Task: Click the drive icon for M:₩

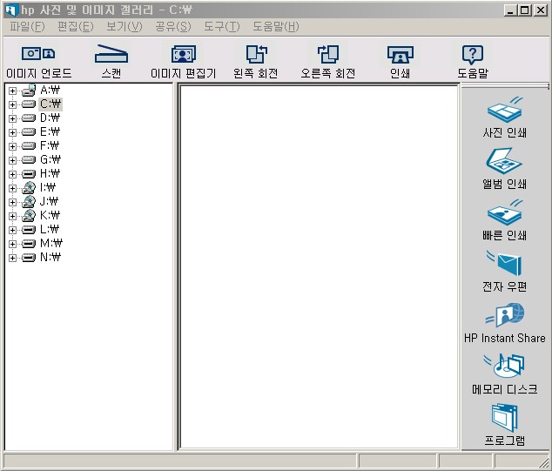Action: click(x=29, y=244)
